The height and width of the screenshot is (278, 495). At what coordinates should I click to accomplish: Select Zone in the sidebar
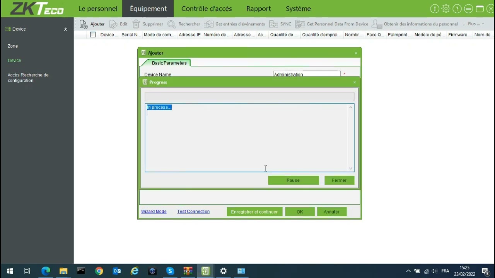(13, 46)
